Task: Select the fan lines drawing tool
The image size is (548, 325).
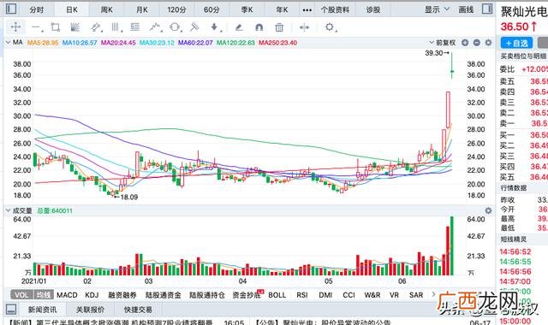Action: (74, 27)
